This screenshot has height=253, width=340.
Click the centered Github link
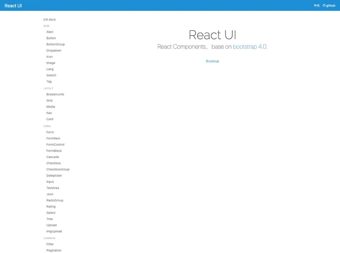(212, 61)
